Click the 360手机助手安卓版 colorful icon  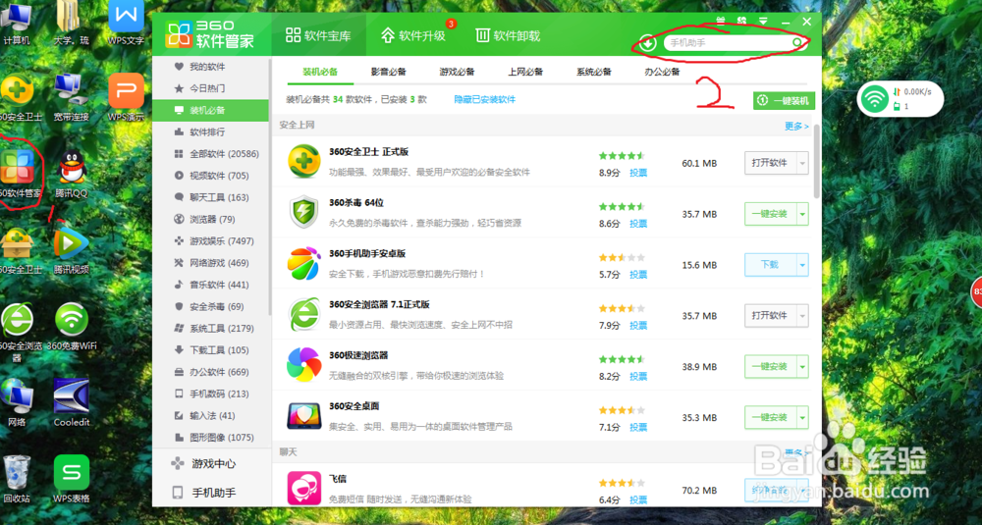tap(303, 264)
